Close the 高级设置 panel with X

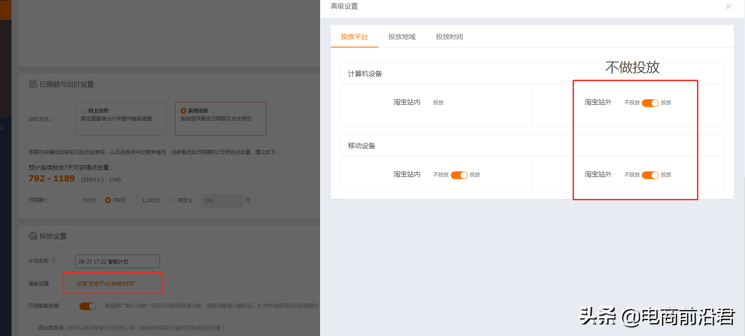coord(728,6)
